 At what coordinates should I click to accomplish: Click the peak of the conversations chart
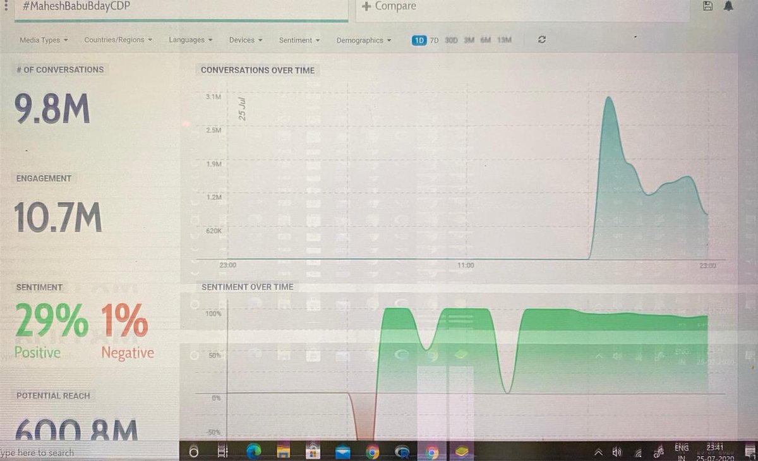coord(608,98)
